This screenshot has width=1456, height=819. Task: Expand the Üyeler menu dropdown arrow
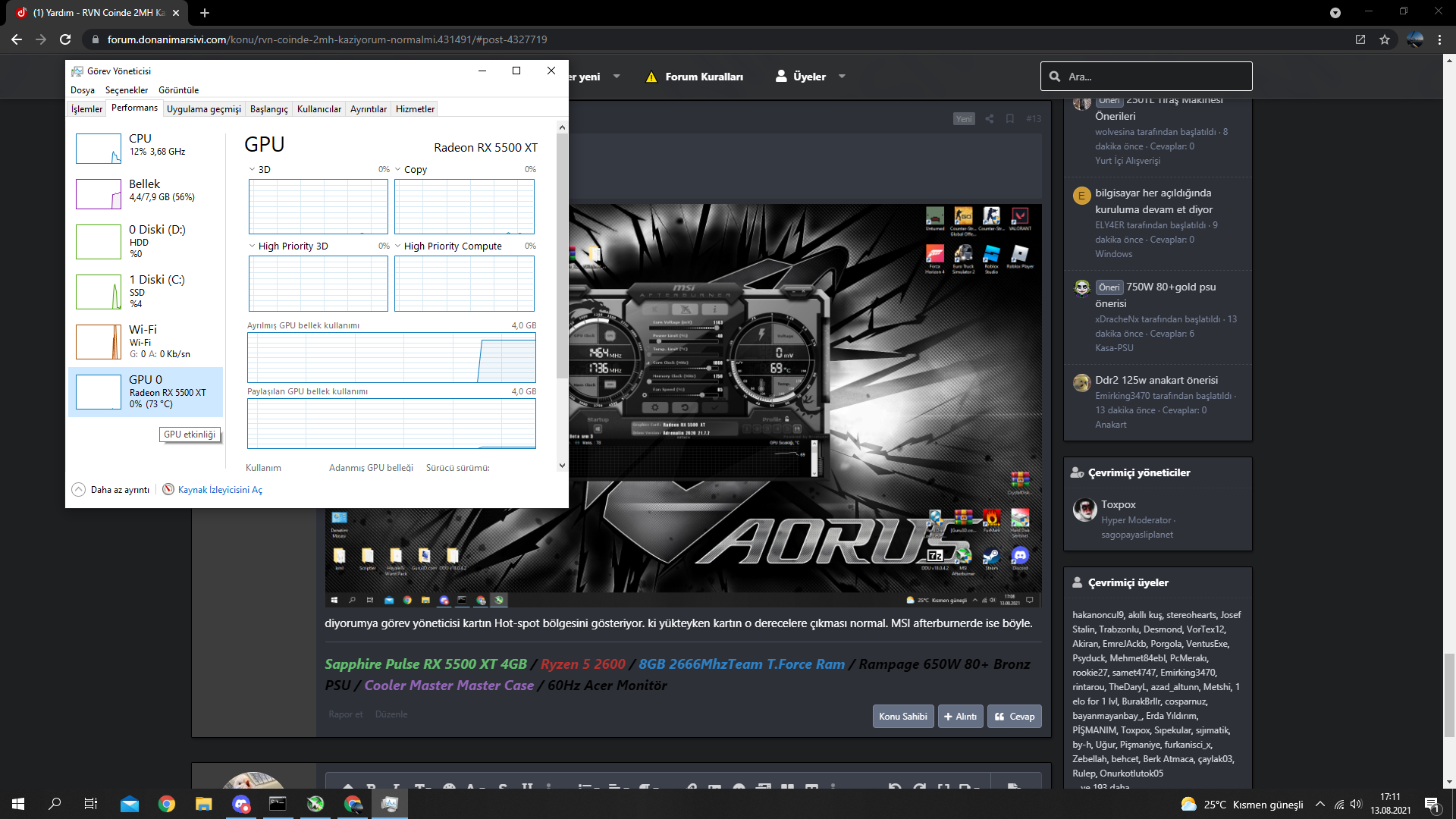[842, 77]
